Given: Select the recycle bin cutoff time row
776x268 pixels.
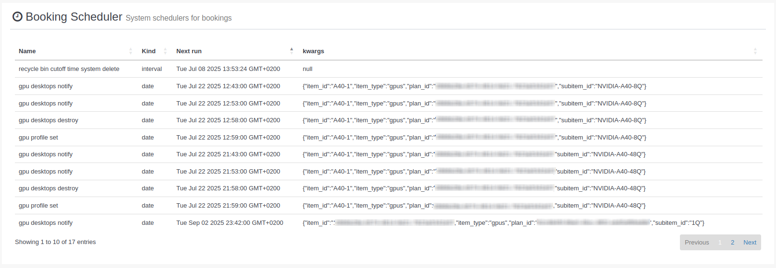Looking at the screenshot, I should click(69, 69).
